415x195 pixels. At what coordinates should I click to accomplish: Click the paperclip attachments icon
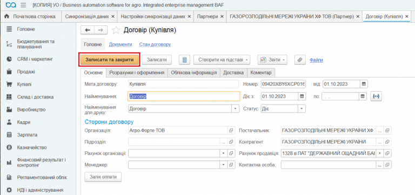[x=300, y=60]
